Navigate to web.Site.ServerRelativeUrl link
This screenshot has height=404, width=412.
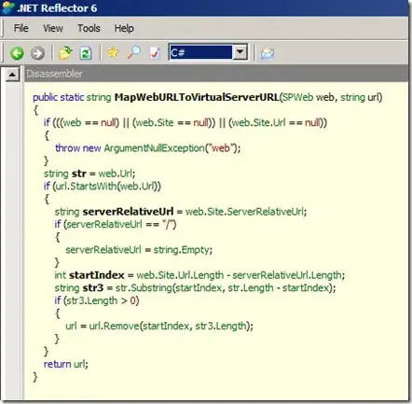[x=244, y=212]
